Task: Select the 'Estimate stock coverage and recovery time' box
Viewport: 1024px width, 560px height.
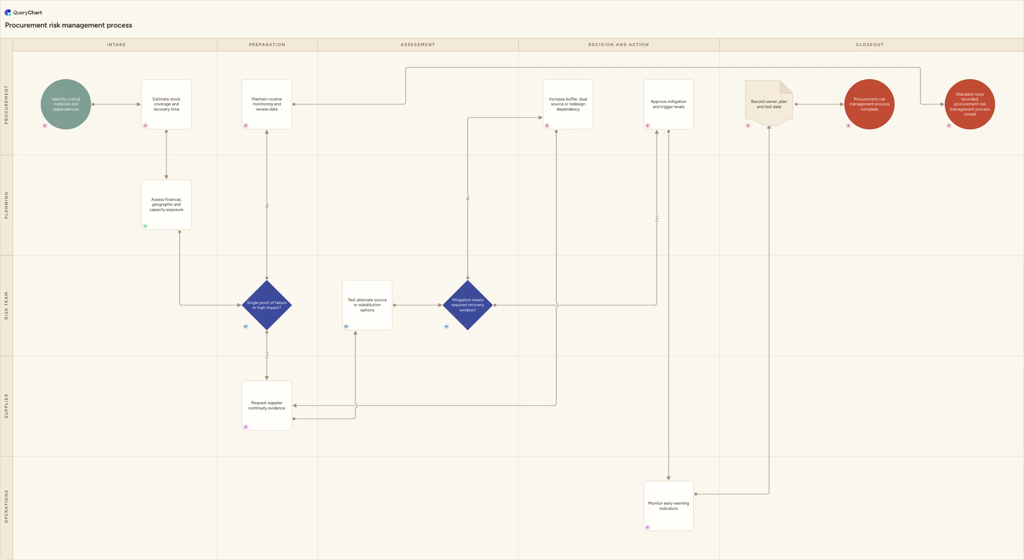Action: (166, 104)
